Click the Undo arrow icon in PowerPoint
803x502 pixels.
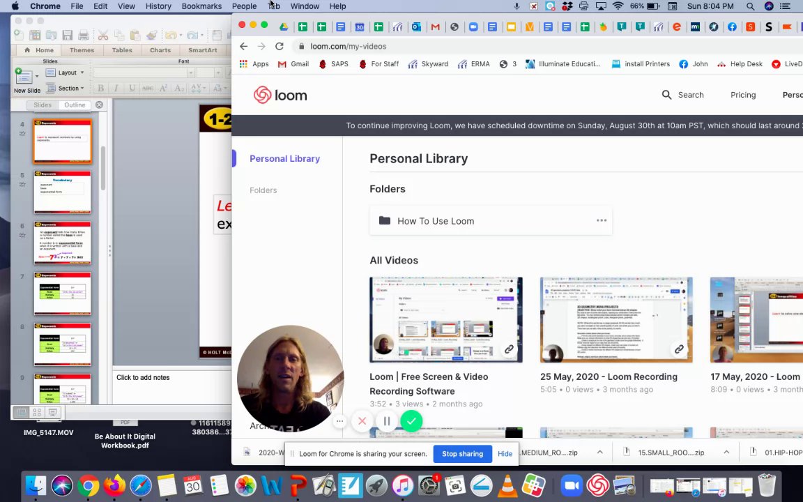pyautogui.click(x=170, y=36)
